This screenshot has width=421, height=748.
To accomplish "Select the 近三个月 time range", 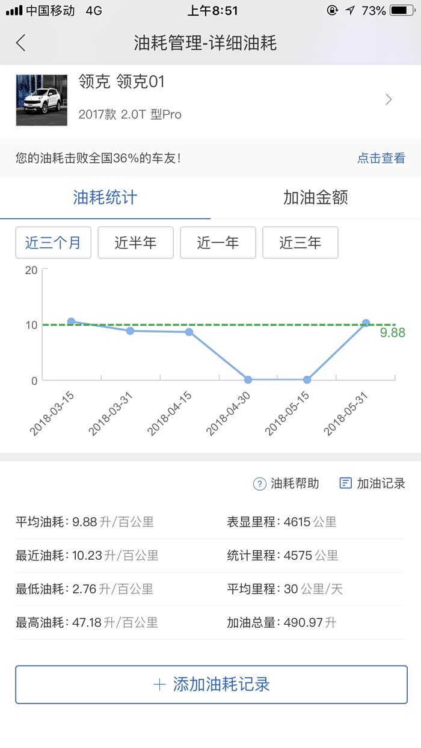I will click(53, 243).
